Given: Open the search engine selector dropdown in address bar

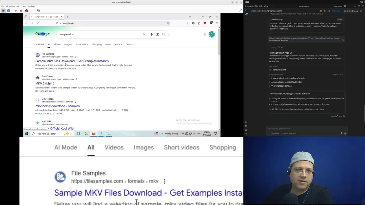Looking at the screenshot, I should 58,23.
